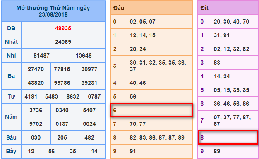The width and height of the screenshot is (259, 159).
Task: Click second prize number 13646
Action: pos(84,55)
